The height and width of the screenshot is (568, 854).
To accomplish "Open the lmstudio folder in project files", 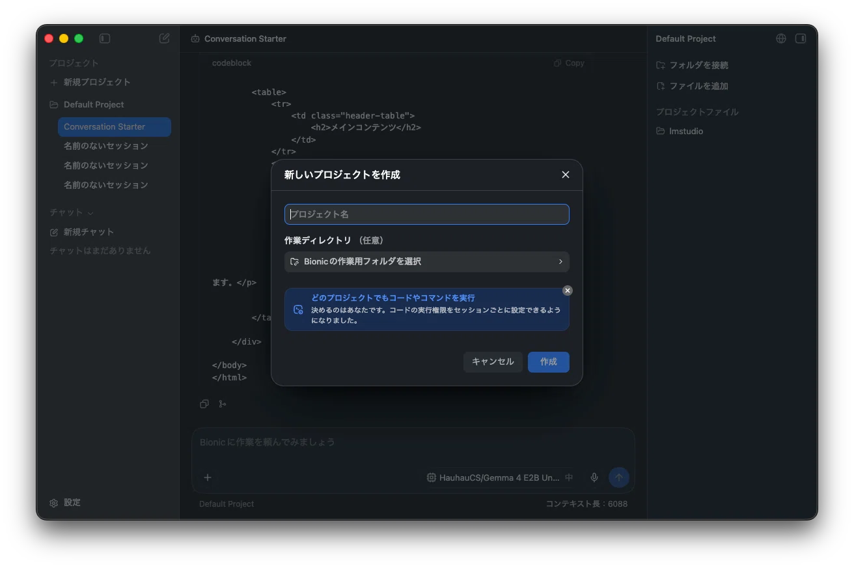I will (680, 132).
